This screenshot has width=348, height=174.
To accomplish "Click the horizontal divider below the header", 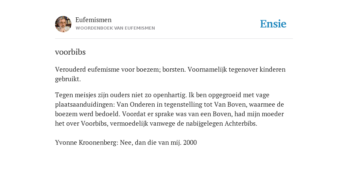I will tap(174, 39).
